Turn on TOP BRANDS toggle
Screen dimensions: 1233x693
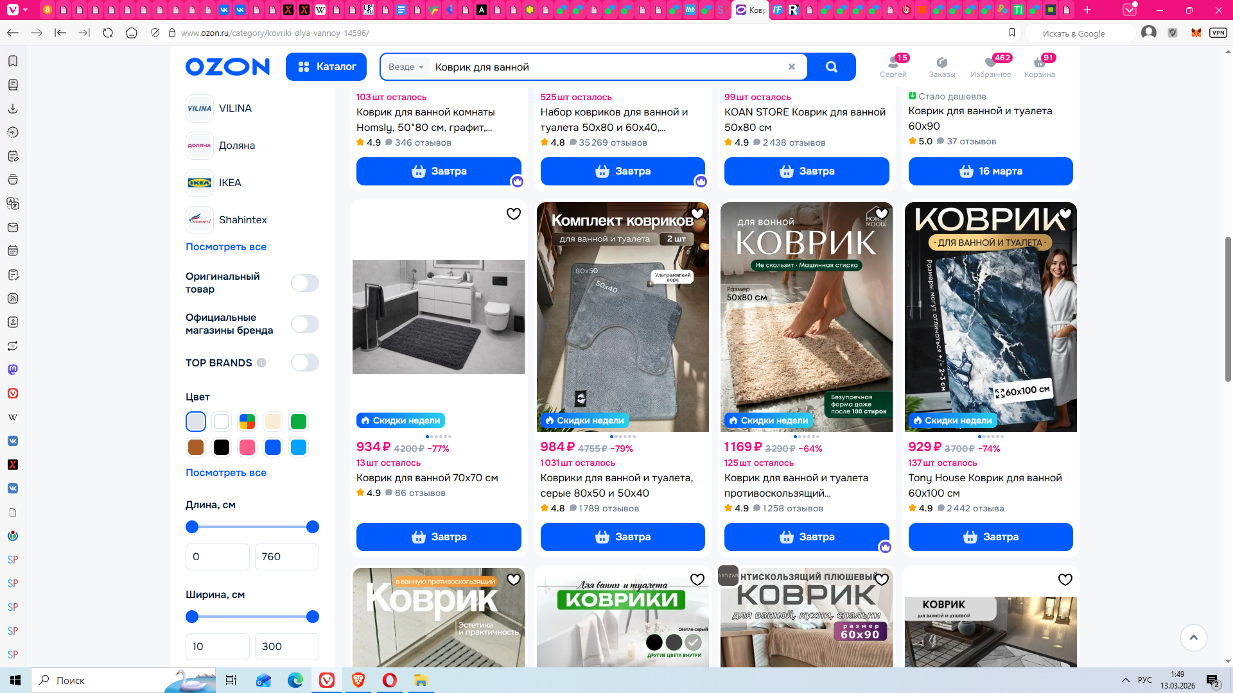point(304,363)
